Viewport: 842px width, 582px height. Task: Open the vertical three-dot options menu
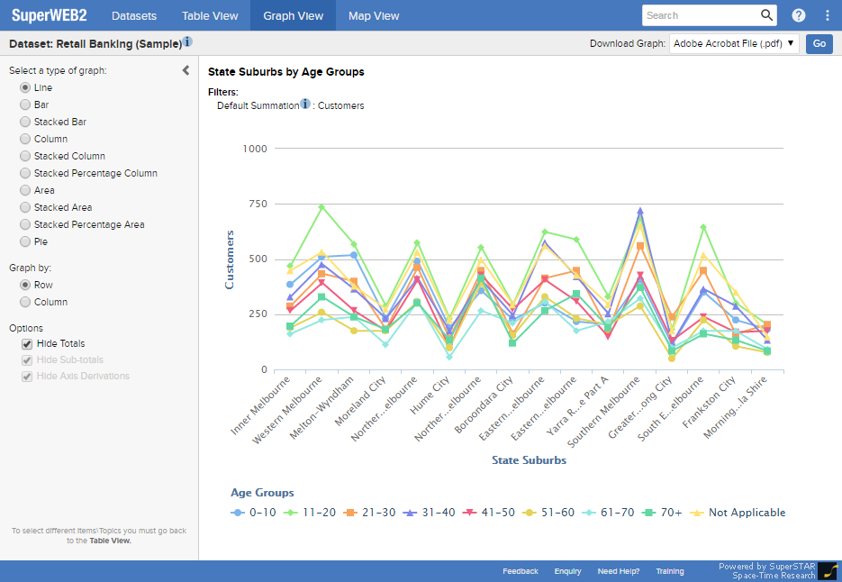pyautogui.click(x=828, y=15)
